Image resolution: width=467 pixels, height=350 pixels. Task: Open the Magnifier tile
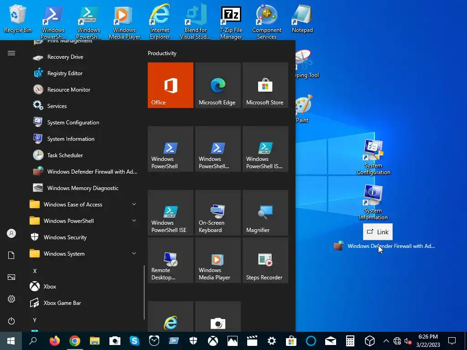click(265, 213)
